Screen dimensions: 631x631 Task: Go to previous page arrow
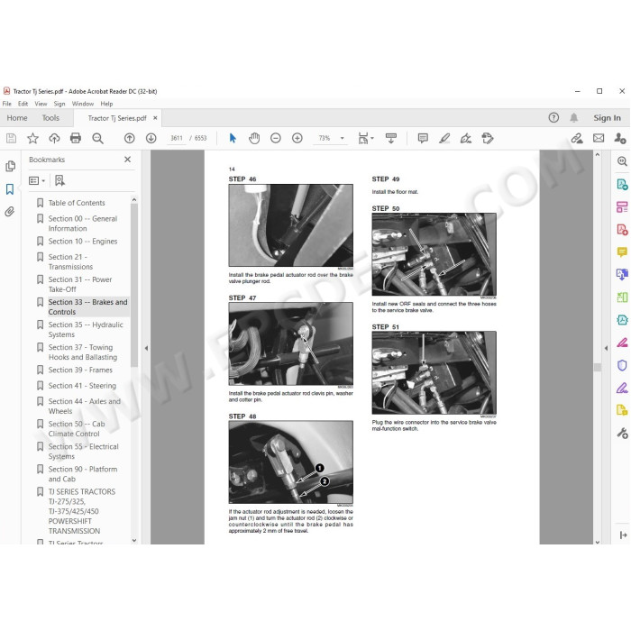[130, 139]
